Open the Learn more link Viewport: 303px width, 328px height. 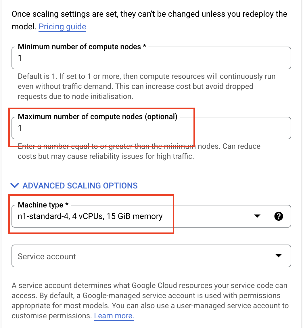pyautogui.click(x=114, y=316)
